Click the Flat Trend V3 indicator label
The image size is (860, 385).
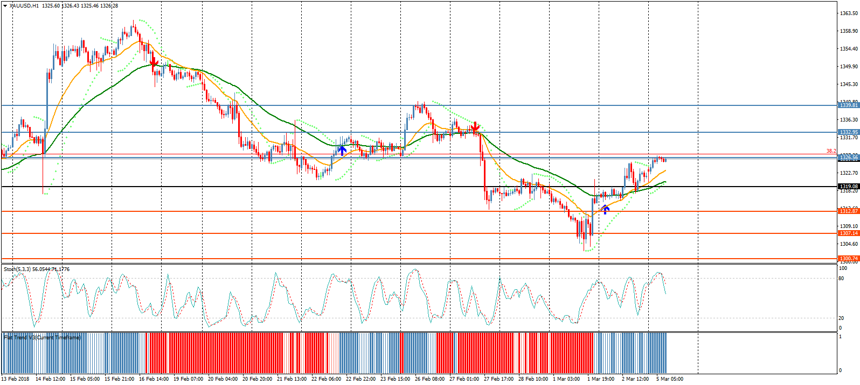[42, 338]
